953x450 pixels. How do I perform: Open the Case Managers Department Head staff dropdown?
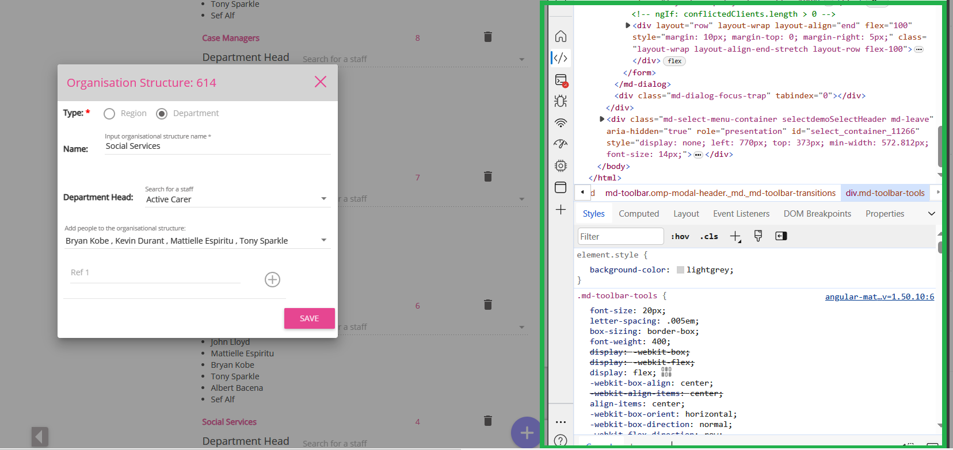pos(414,59)
